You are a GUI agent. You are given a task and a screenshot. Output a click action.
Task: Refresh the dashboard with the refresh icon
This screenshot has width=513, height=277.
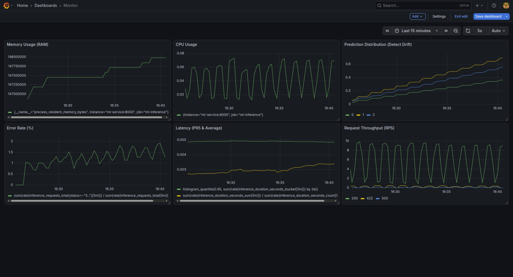pos(468,31)
